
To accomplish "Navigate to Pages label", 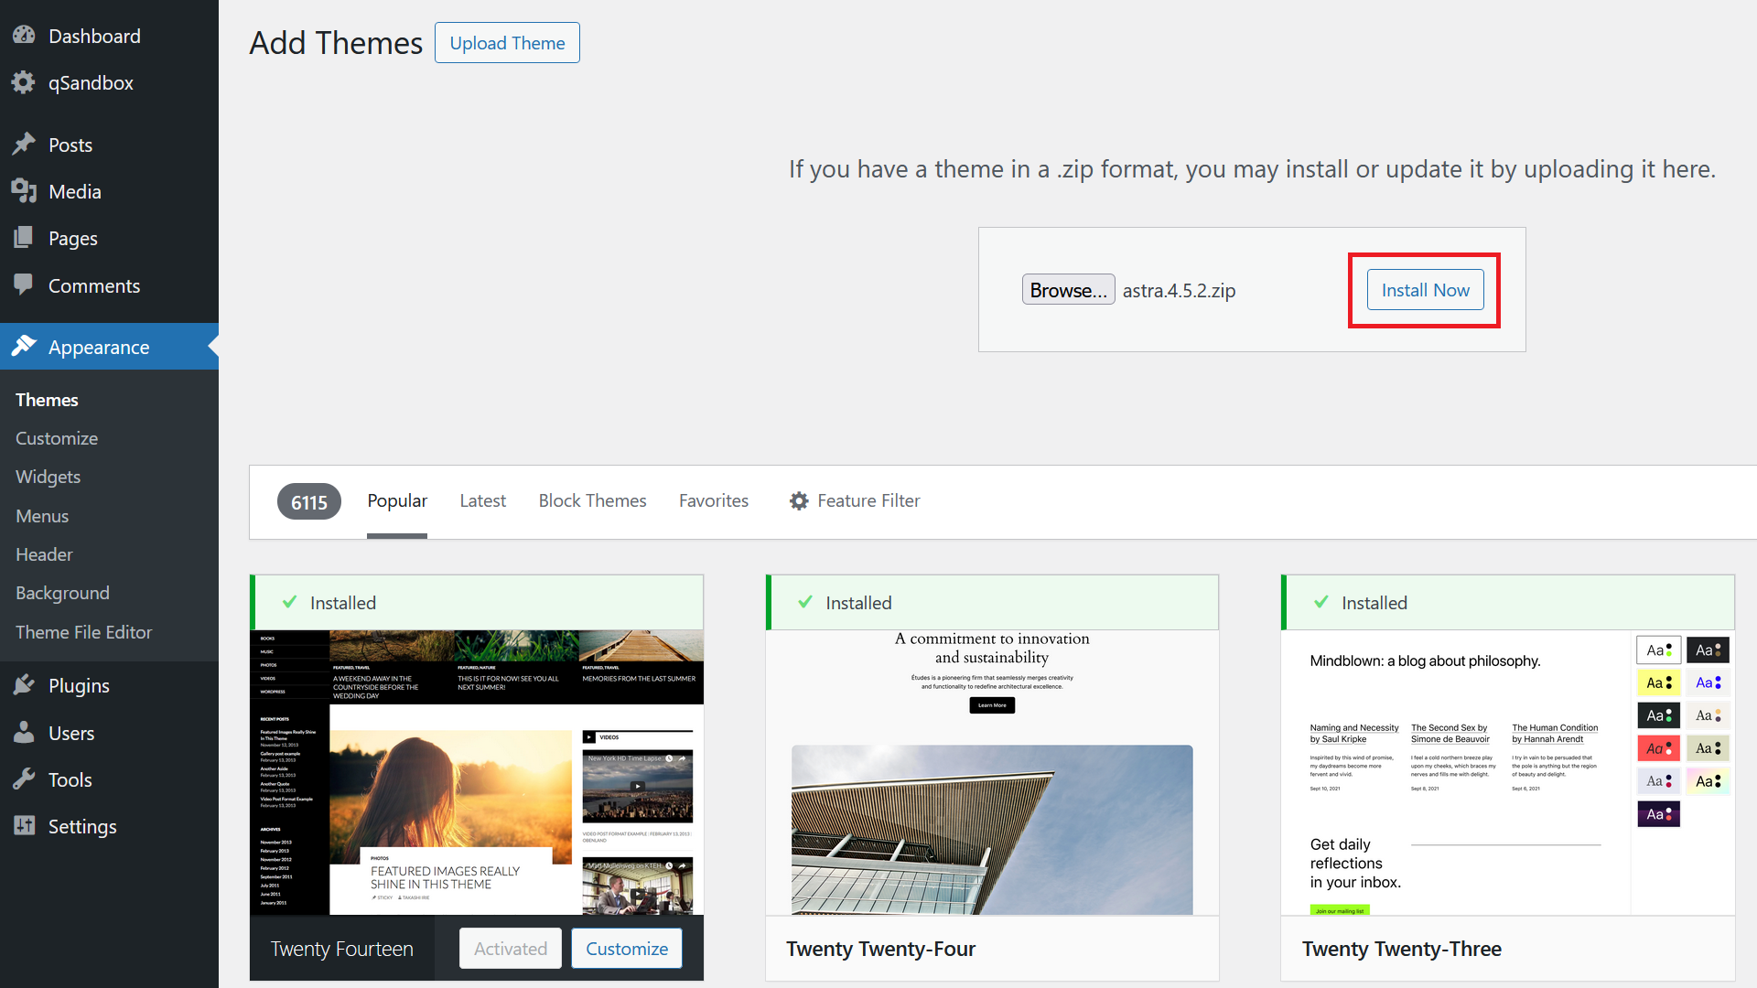I will point(73,238).
